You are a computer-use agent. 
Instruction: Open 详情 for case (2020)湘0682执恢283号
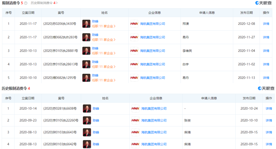tap(266, 37)
